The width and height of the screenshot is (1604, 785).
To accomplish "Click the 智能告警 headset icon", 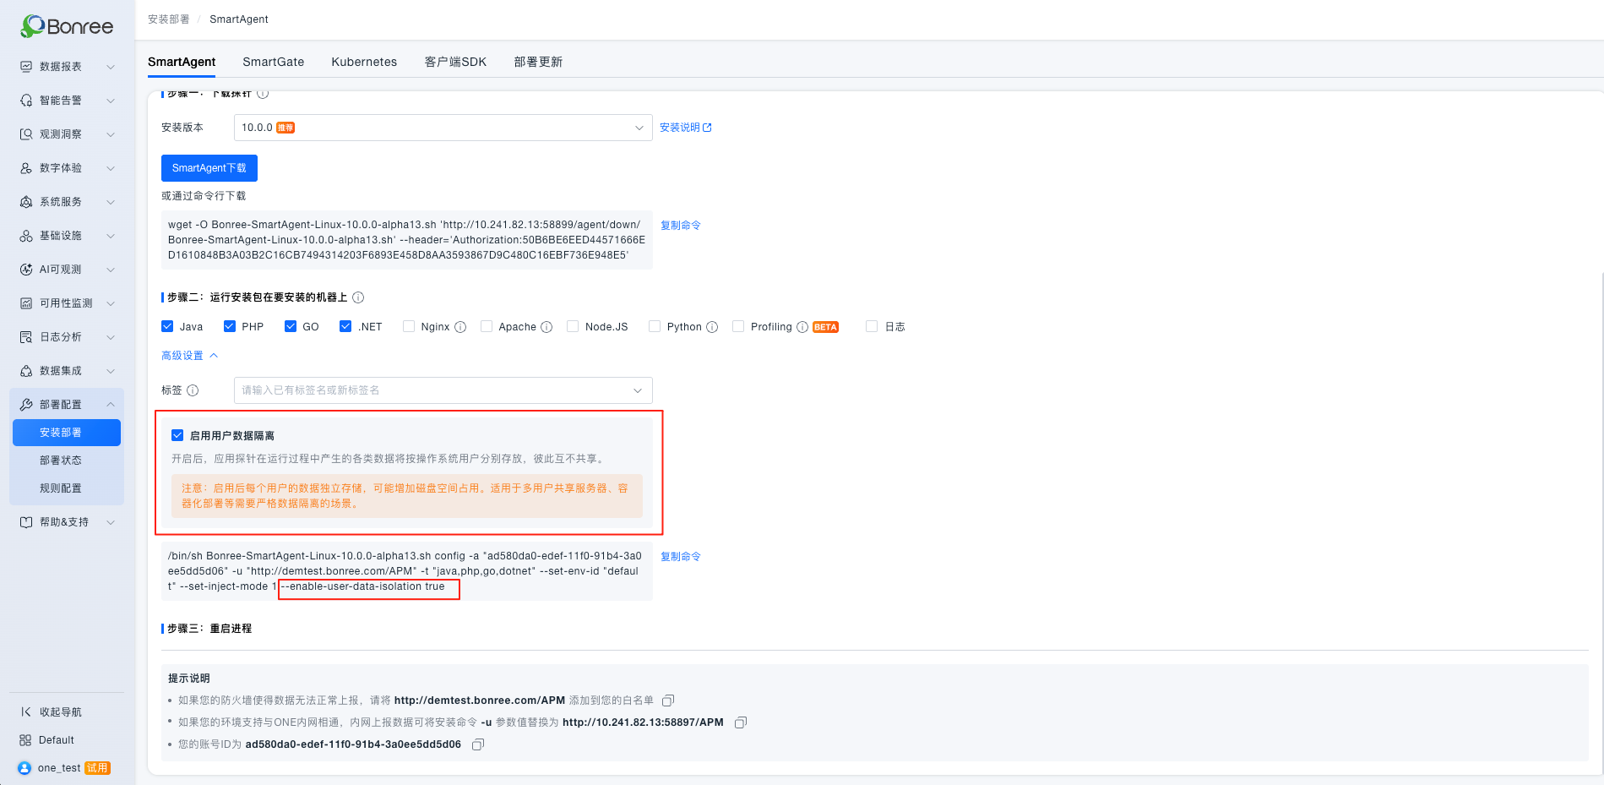I will click(26, 101).
